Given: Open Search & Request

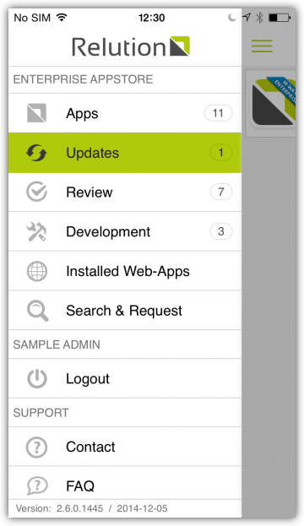Looking at the screenshot, I should tap(125, 311).
